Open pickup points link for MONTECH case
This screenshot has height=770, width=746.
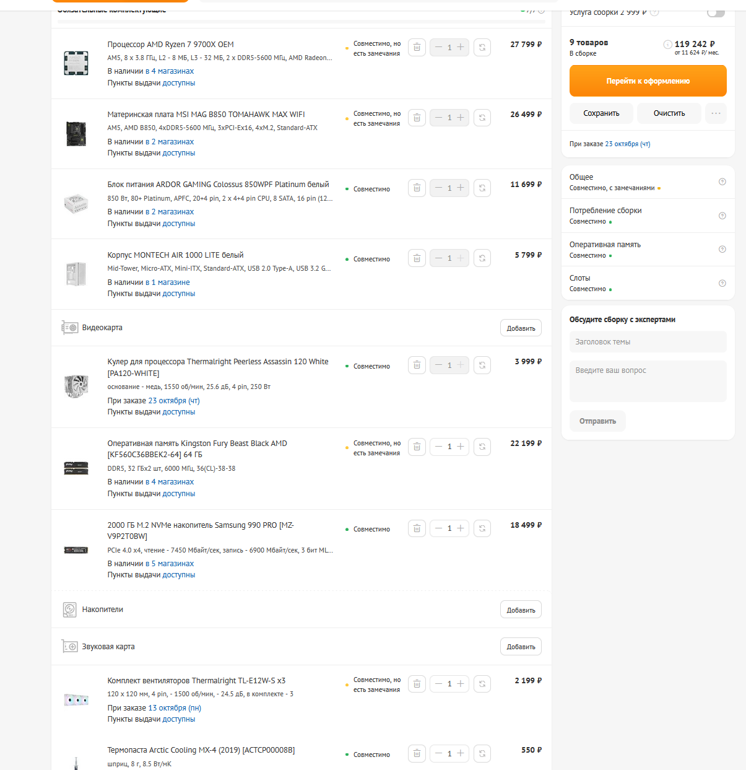[178, 294]
